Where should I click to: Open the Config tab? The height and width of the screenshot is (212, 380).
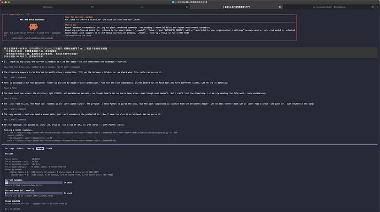point(30,148)
